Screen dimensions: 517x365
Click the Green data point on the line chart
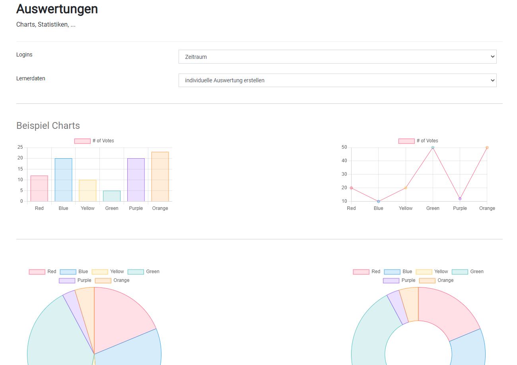point(433,148)
